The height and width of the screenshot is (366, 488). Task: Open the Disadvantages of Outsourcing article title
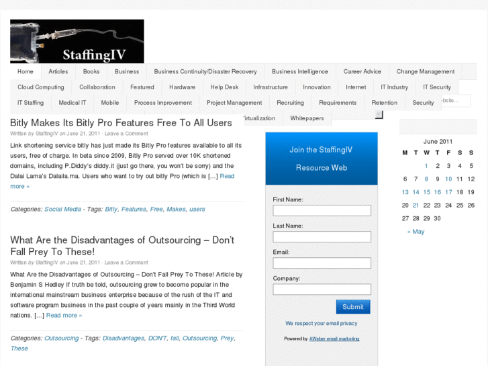coord(122,246)
